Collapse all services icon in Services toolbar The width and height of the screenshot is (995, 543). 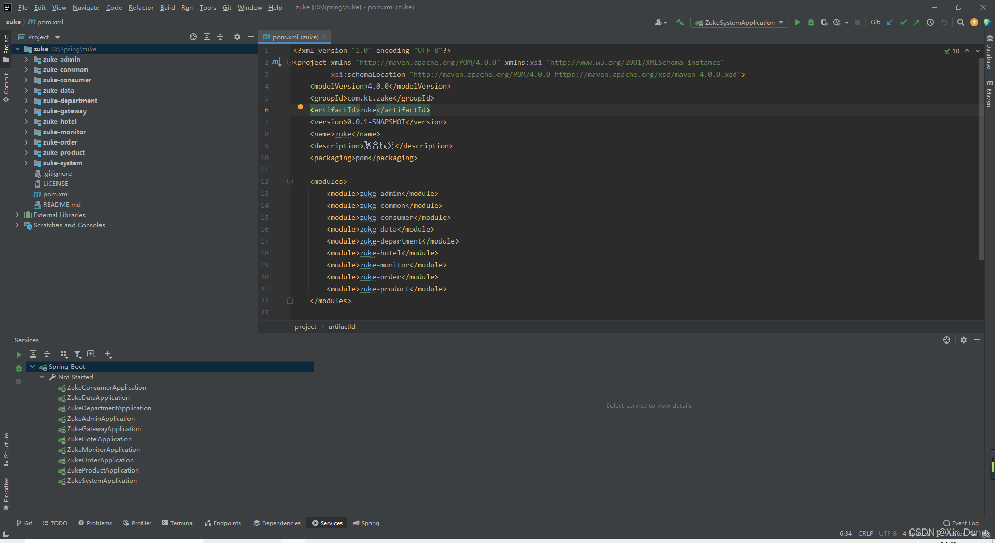pos(47,354)
